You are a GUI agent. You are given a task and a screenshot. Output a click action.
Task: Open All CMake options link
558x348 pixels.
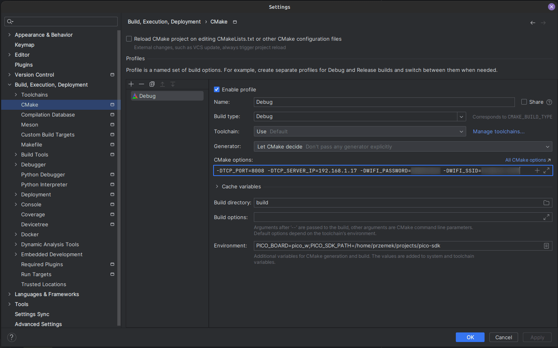tap(528, 160)
